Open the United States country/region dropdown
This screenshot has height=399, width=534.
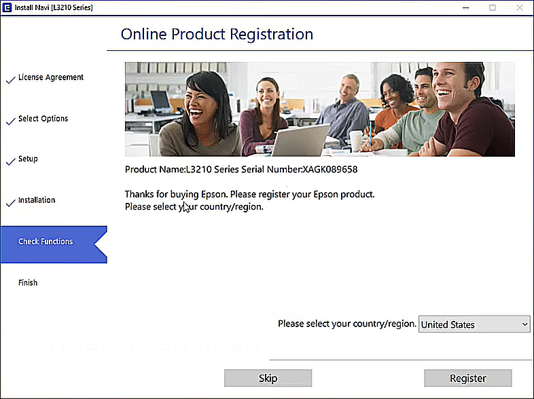[x=474, y=324]
